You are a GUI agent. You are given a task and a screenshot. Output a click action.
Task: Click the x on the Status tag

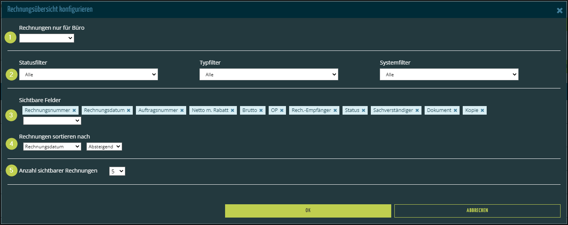pos(363,110)
